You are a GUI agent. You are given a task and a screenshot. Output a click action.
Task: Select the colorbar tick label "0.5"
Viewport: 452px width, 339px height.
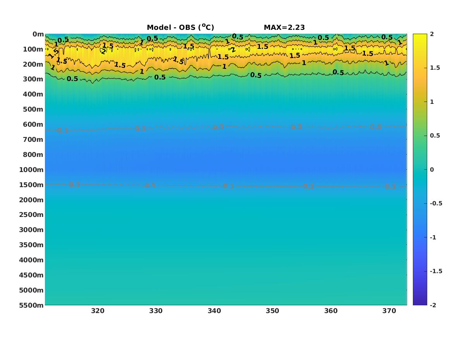tap(435, 136)
